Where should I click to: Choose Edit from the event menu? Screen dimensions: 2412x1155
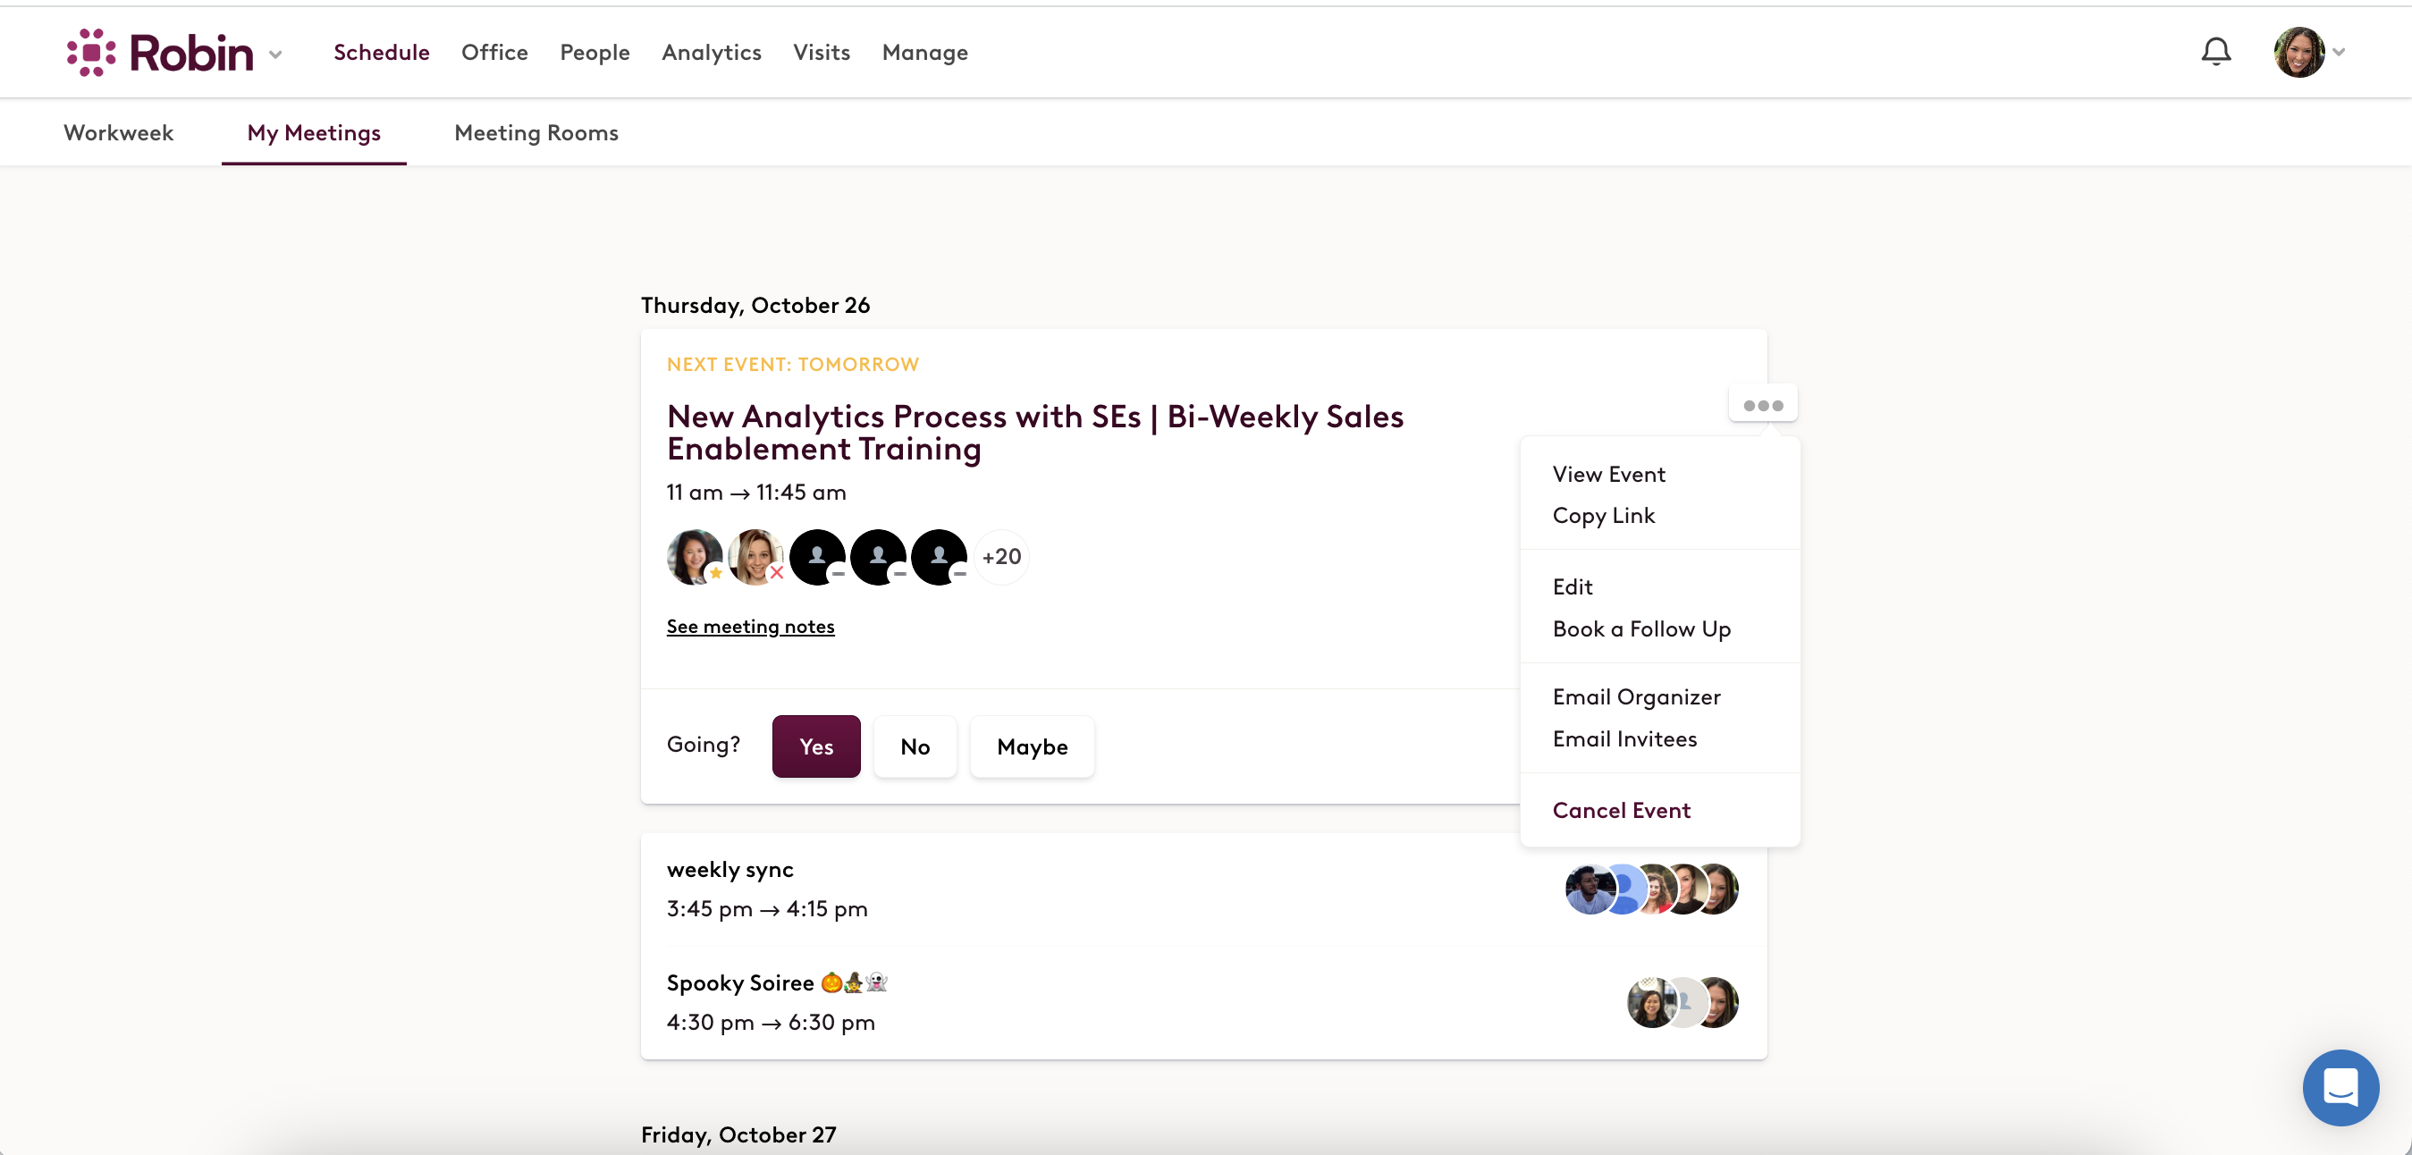1573,586
